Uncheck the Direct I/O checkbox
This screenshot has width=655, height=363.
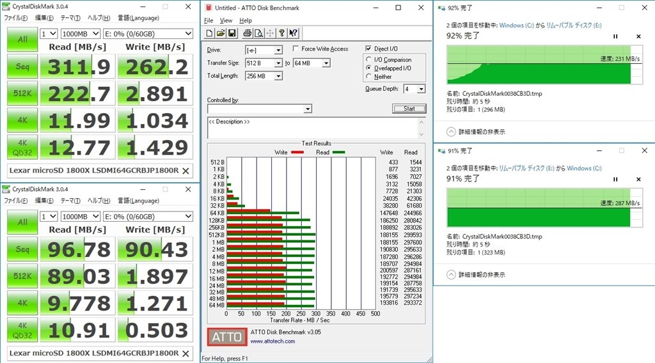point(368,49)
